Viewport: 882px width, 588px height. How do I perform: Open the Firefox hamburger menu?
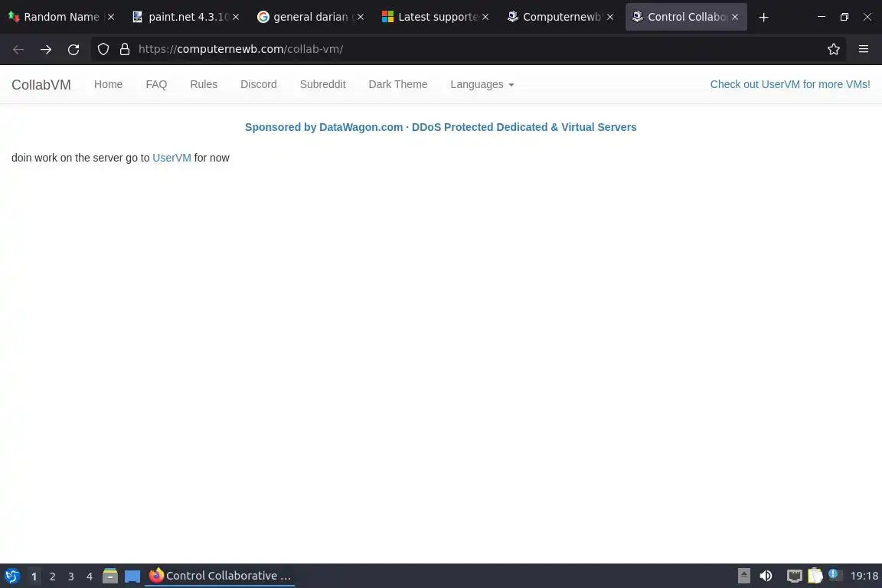(864, 50)
